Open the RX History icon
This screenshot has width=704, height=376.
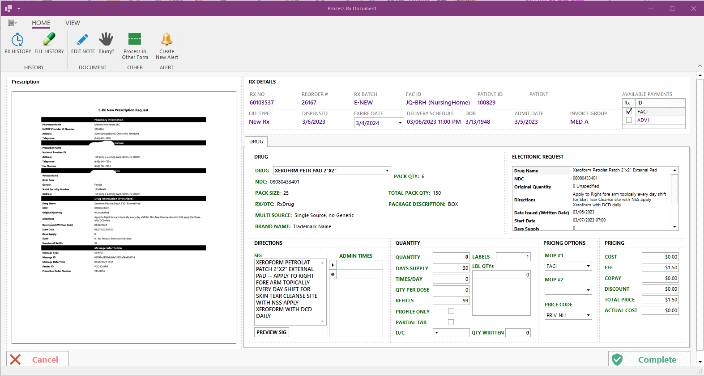[17, 40]
